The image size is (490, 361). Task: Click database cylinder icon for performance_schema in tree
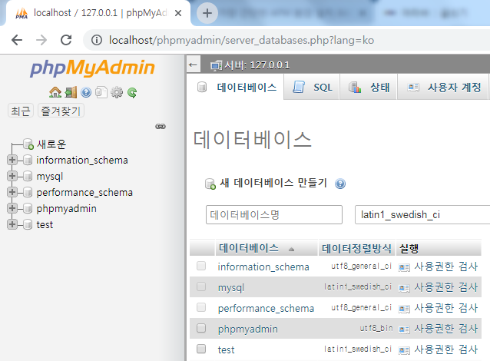tap(28, 192)
